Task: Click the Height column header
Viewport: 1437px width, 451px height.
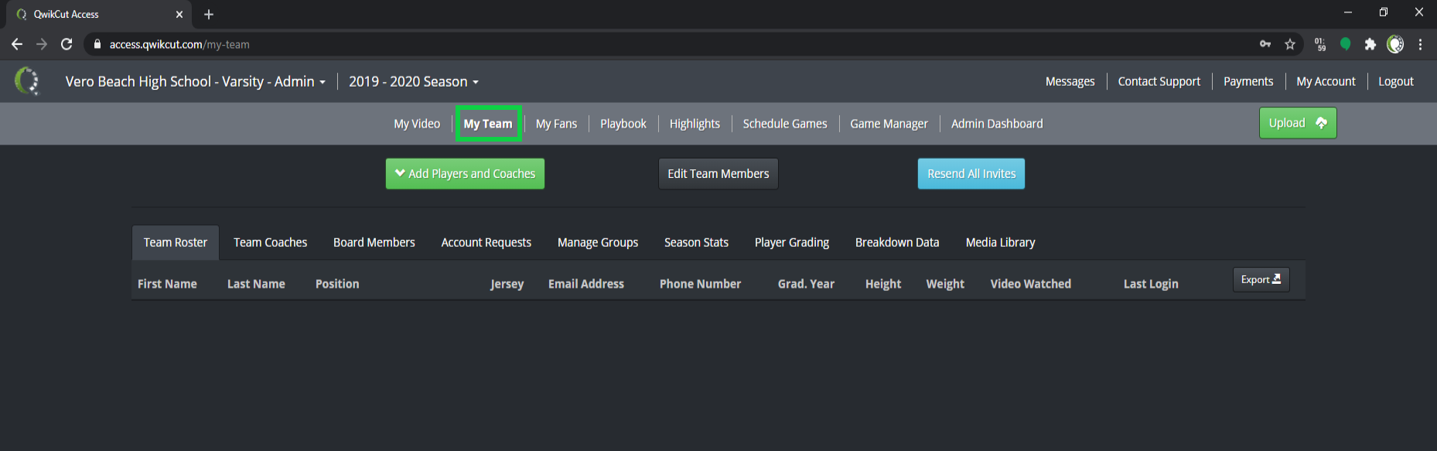Action: pos(883,284)
